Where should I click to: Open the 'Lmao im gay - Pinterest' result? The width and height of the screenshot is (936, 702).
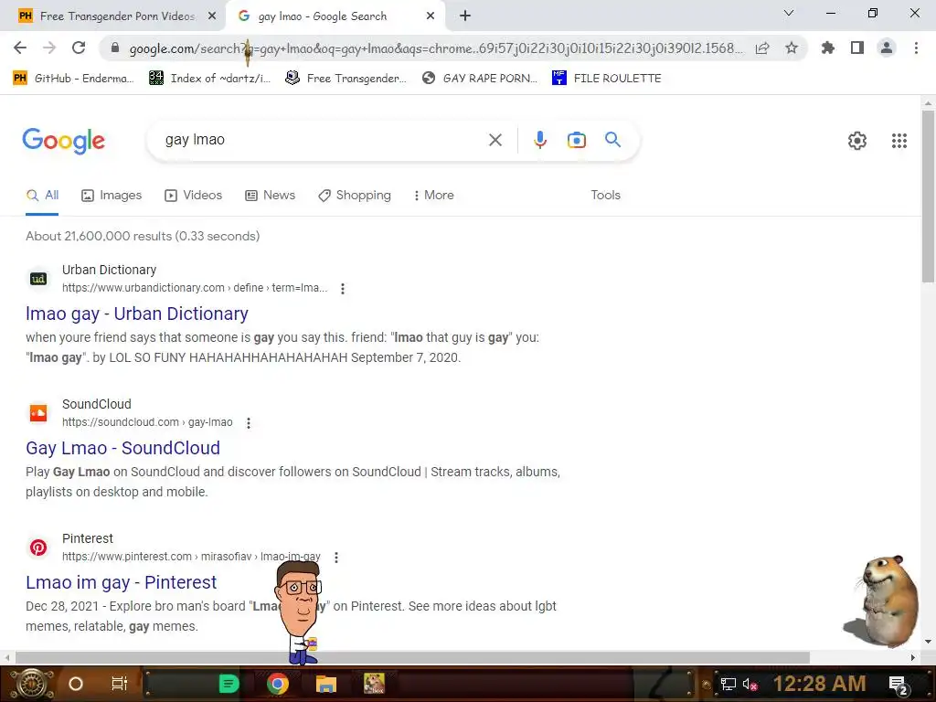(x=122, y=582)
